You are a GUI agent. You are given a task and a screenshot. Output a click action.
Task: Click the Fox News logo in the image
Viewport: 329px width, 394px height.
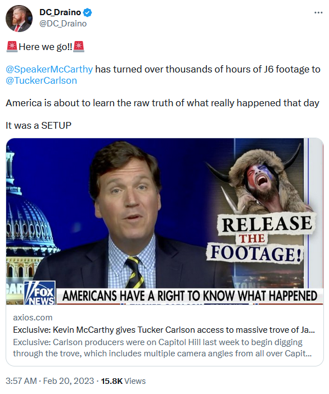click(x=40, y=293)
